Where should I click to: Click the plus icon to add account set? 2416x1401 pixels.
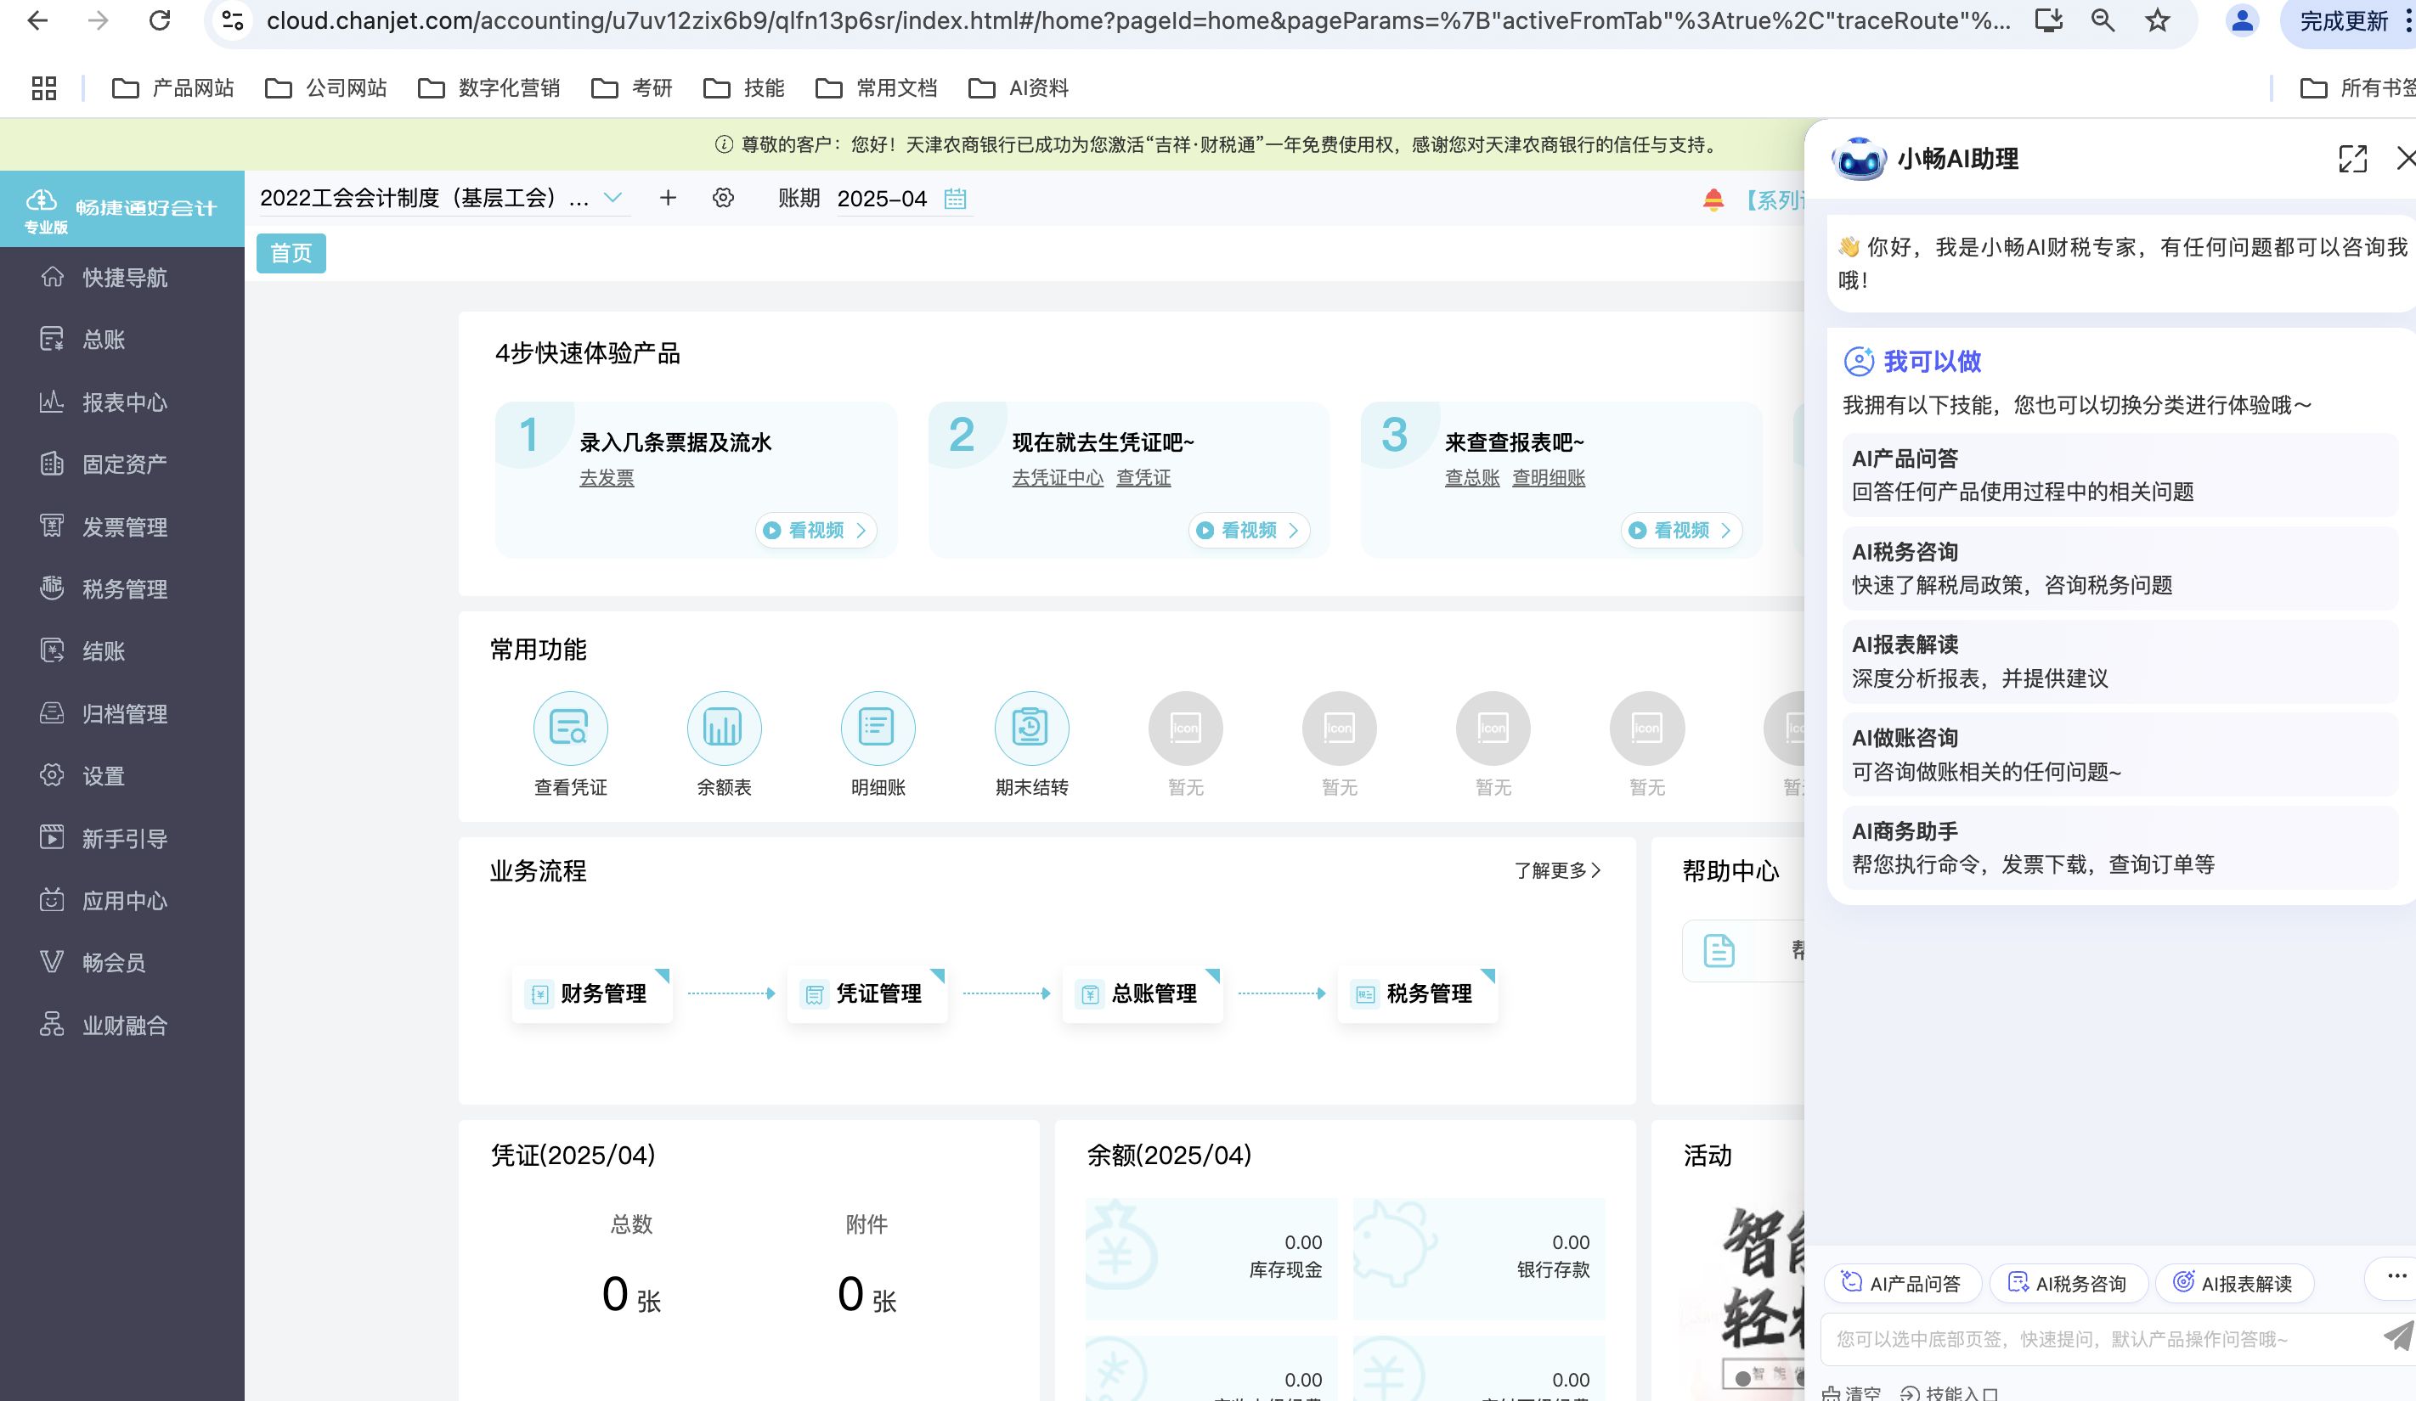point(669,199)
